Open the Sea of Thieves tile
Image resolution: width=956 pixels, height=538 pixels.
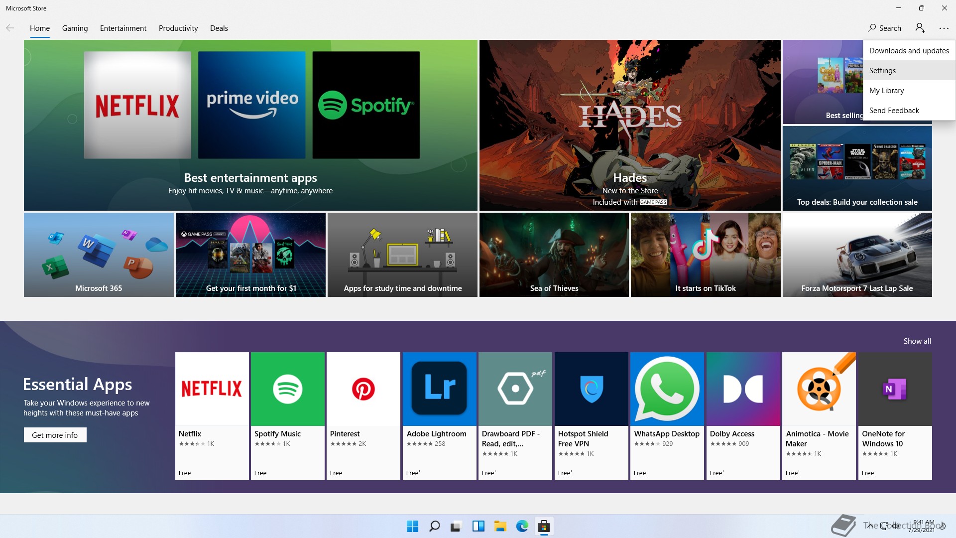click(x=554, y=255)
